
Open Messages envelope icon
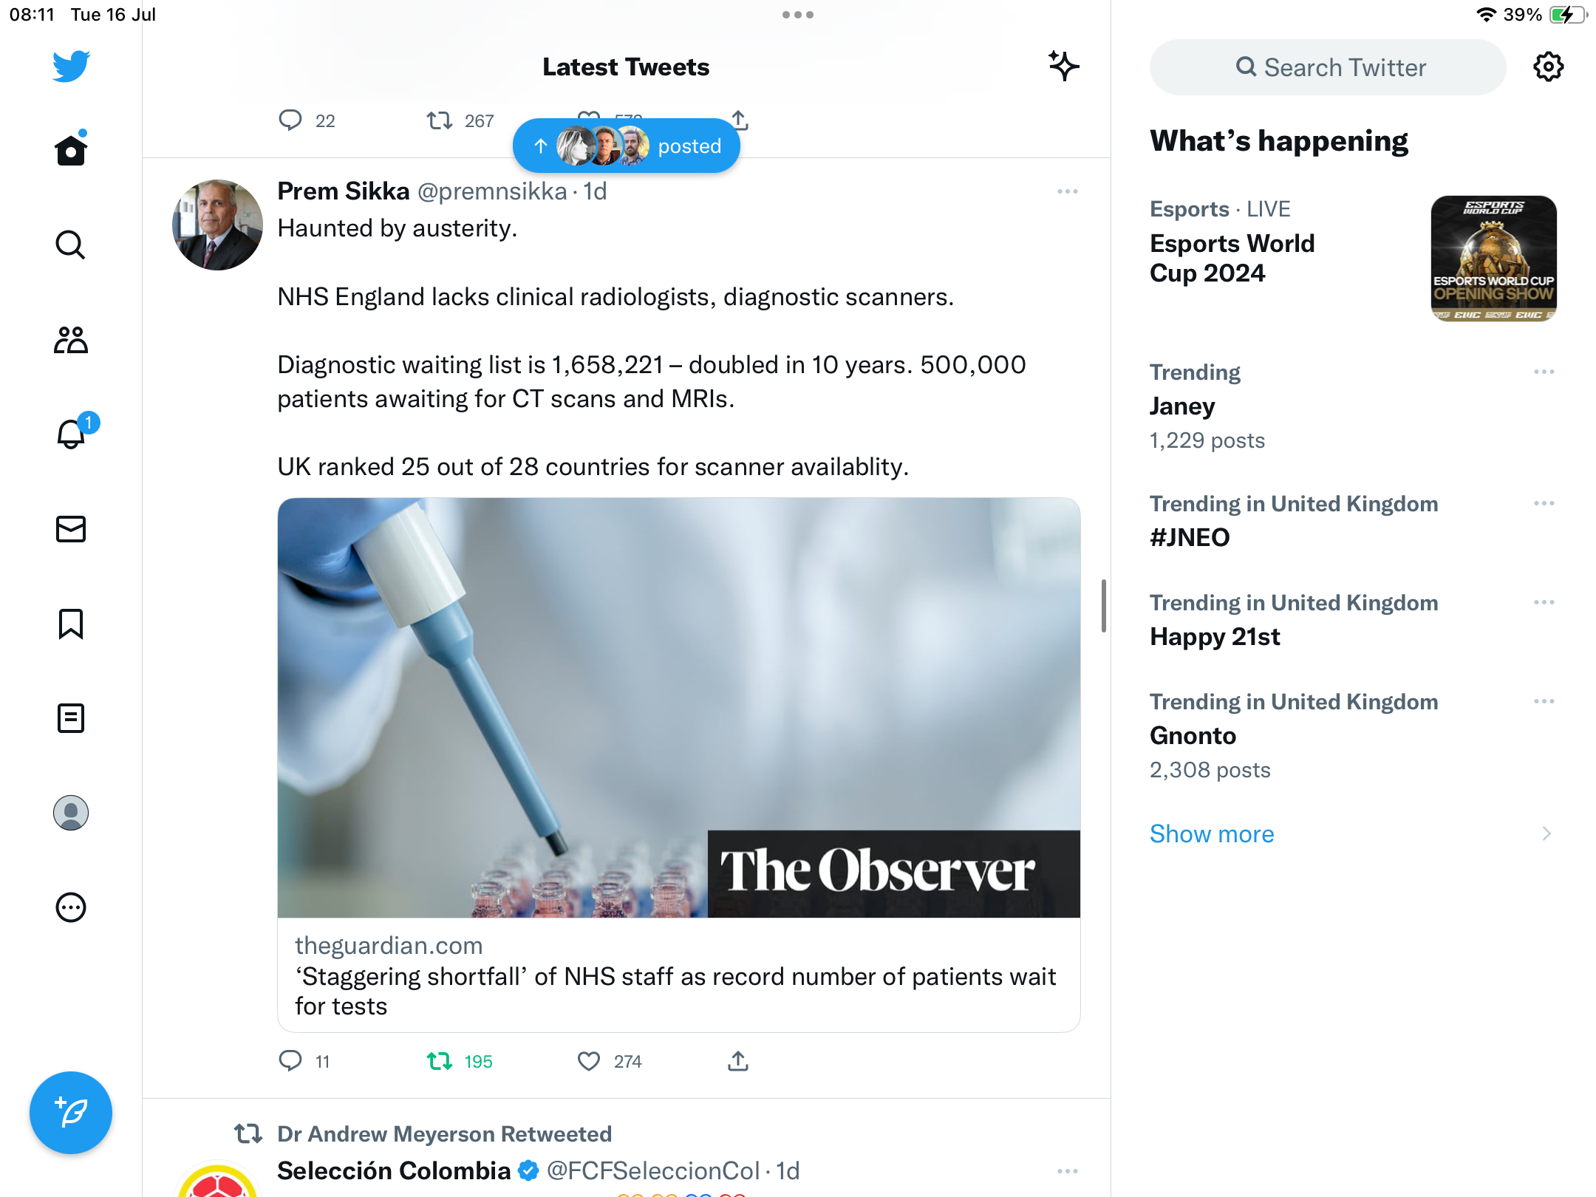coord(71,529)
